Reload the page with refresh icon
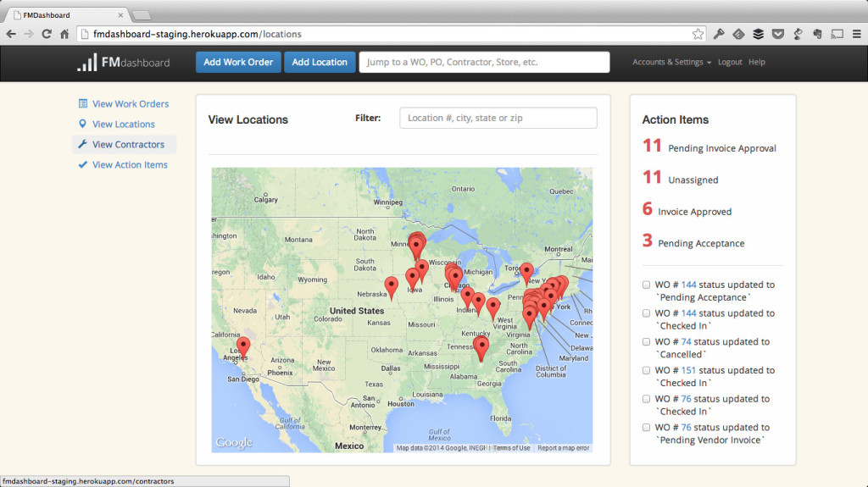Viewport: 868px width, 487px height. (47, 35)
